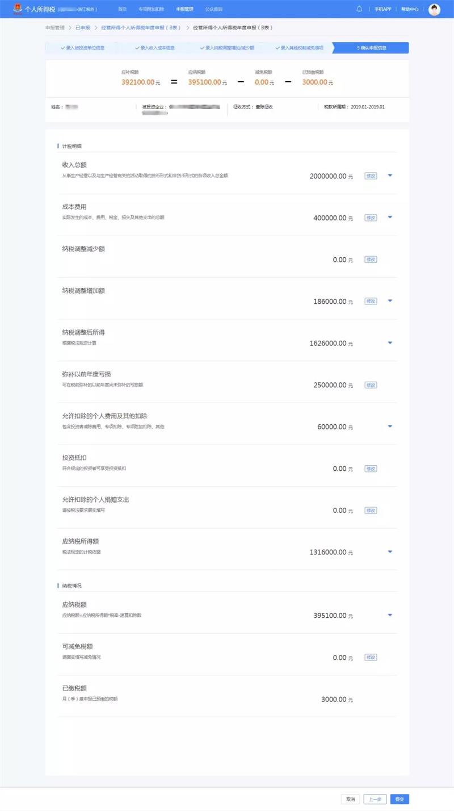Expand the 允许扣除的个人费用及其他扣除 arrow
The width and height of the screenshot is (454, 811).
pyautogui.click(x=390, y=427)
